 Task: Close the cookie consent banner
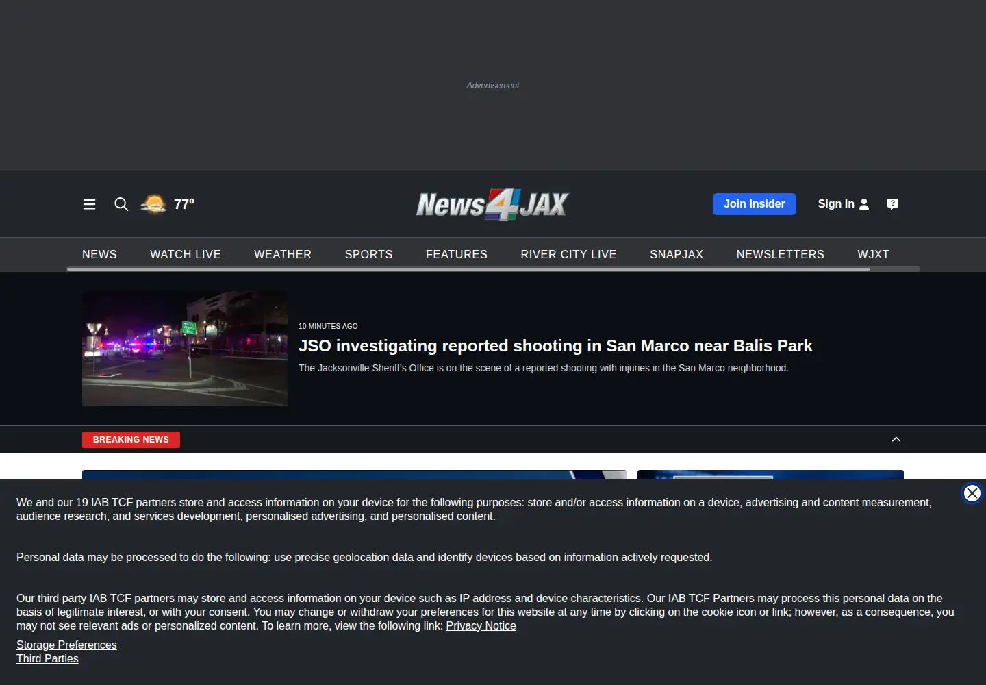pyautogui.click(x=972, y=493)
